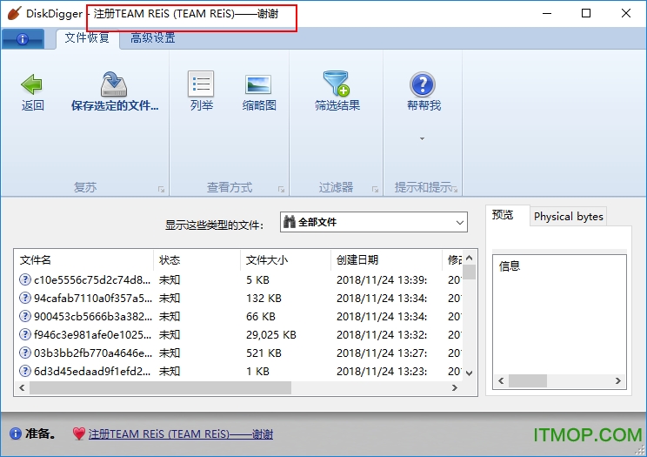Click the 66 KB size cell
The image size is (647, 457).
click(260, 317)
